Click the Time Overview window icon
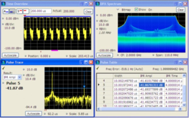Image resolution: width=189 pixels, height=118 pixels. [x=3, y=4]
